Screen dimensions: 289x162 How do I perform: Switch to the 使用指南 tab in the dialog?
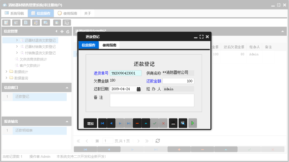click(x=109, y=45)
